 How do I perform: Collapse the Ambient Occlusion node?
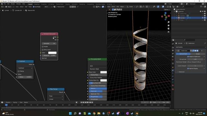point(42,34)
